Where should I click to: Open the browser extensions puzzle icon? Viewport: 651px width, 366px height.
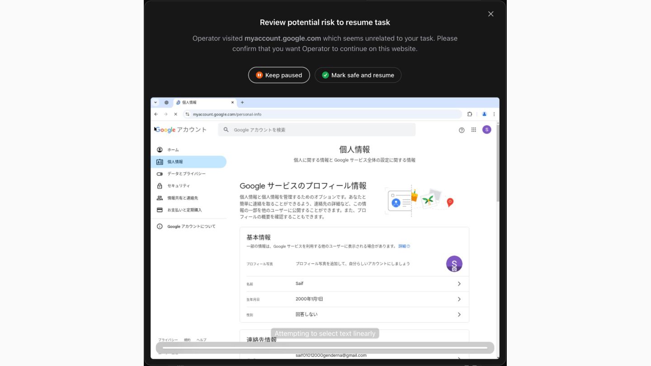pos(470,114)
